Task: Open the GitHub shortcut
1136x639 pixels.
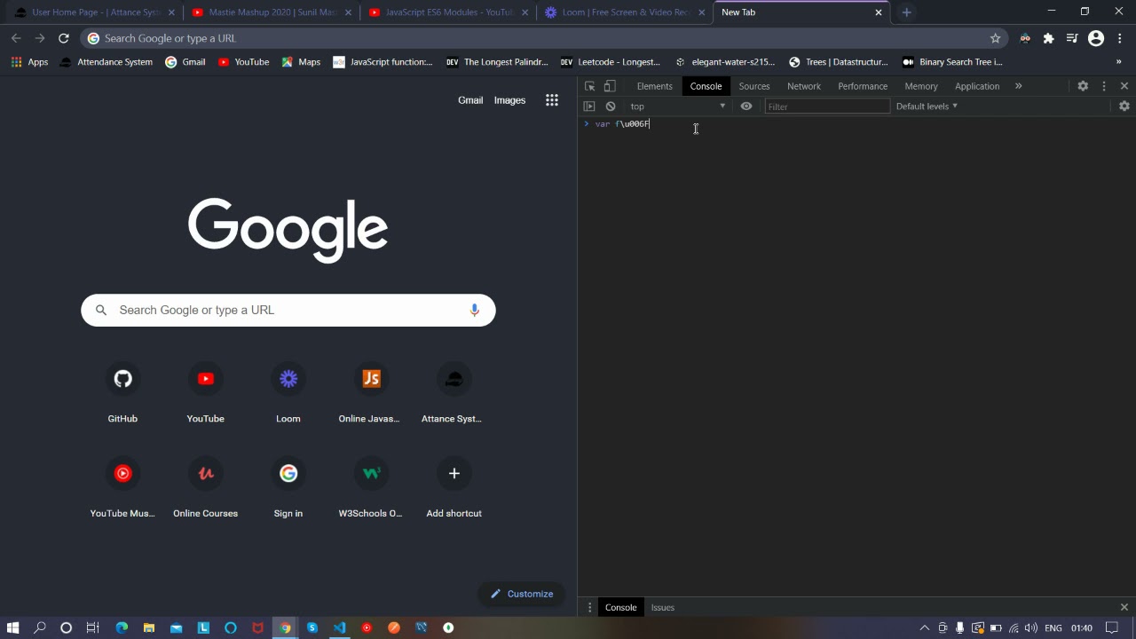Action: (x=122, y=391)
